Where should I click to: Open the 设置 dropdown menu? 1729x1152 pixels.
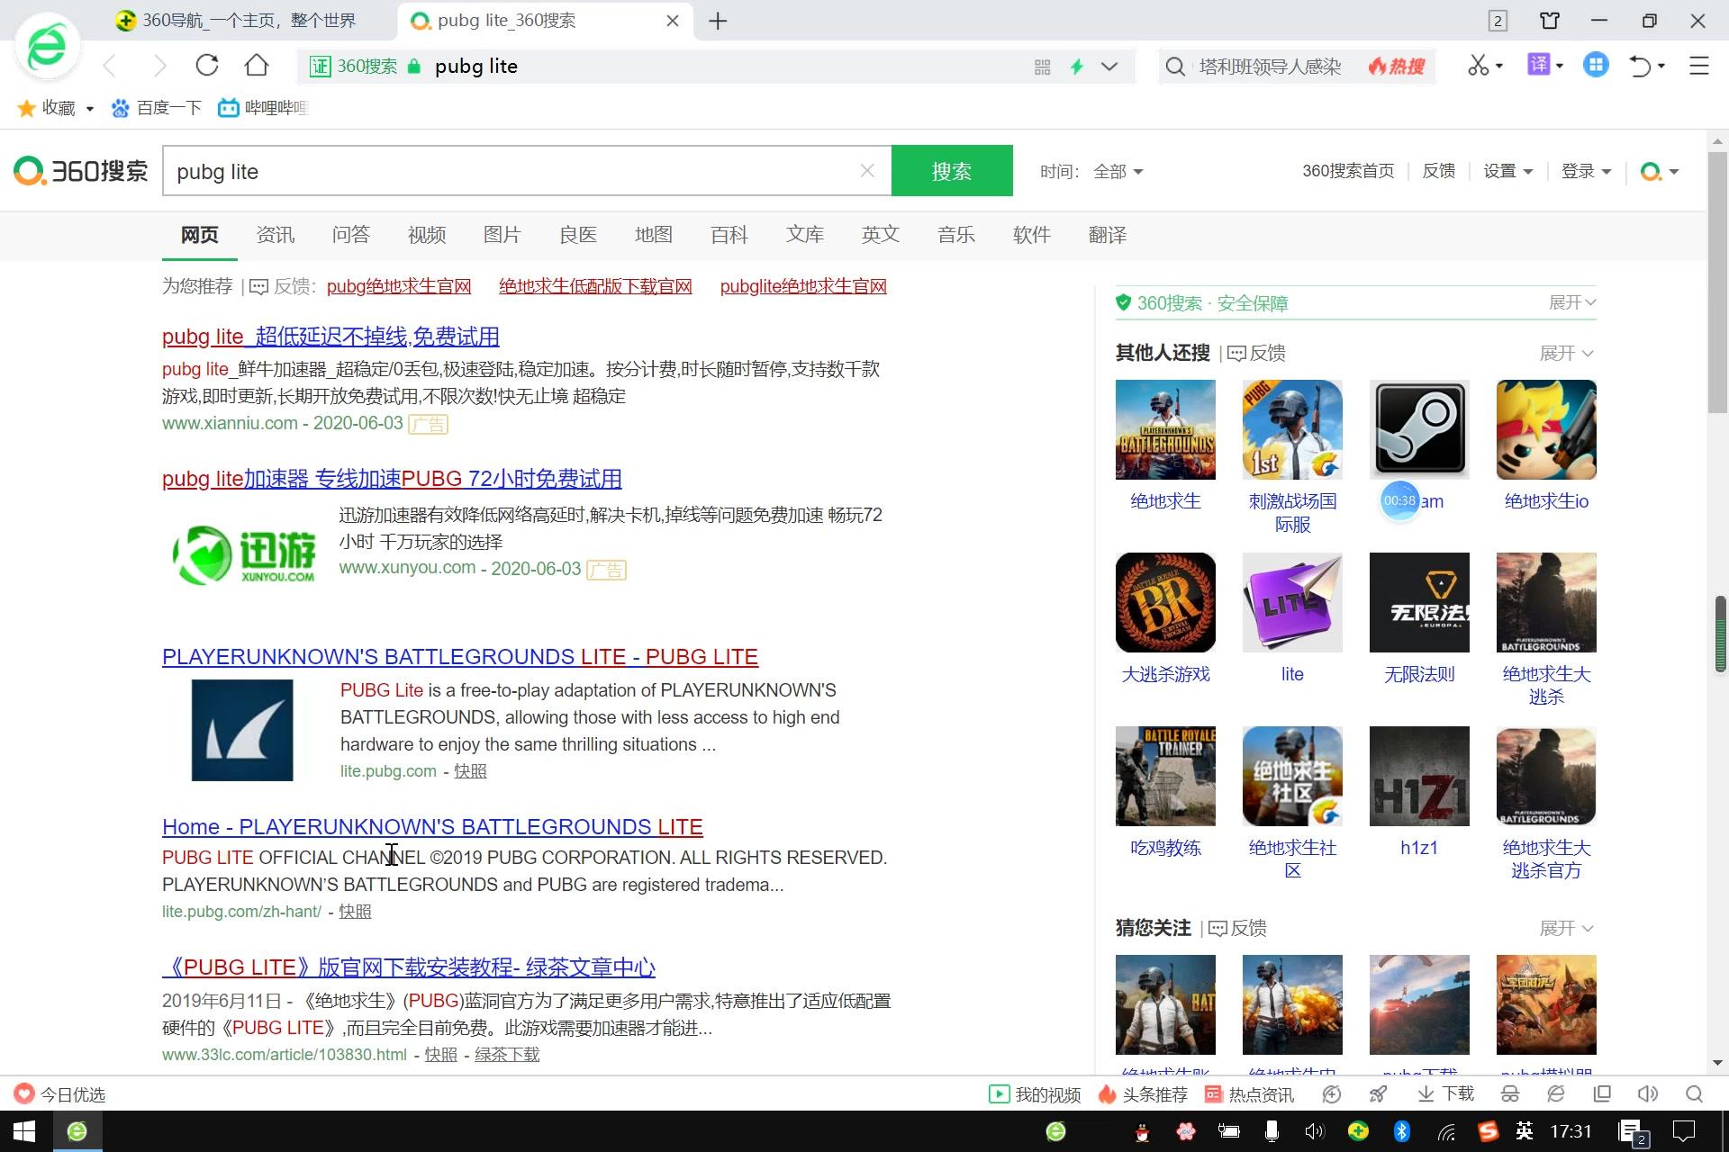pyautogui.click(x=1507, y=171)
